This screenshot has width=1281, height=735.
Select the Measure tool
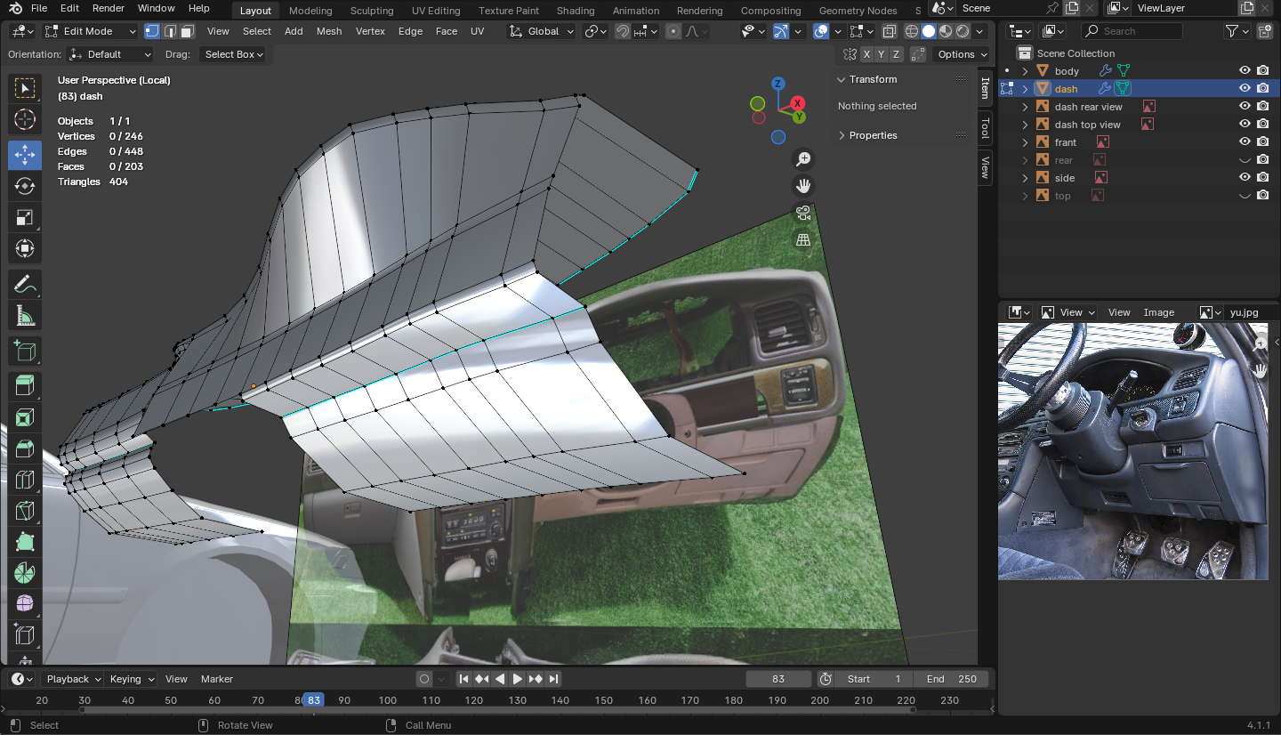point(25,316)
